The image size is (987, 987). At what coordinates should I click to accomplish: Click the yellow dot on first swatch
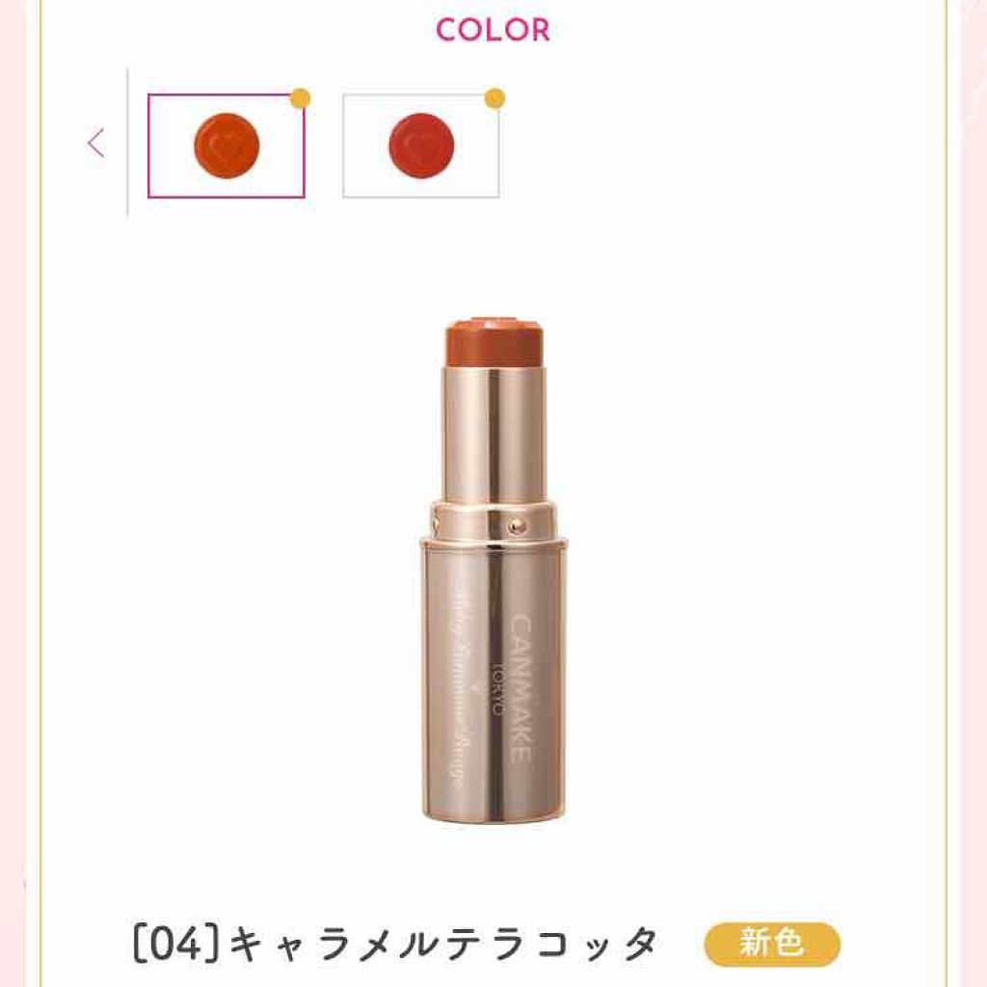pos(301,98)
